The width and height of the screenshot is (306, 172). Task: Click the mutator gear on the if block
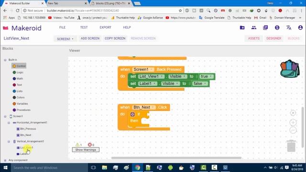(132, 114)
